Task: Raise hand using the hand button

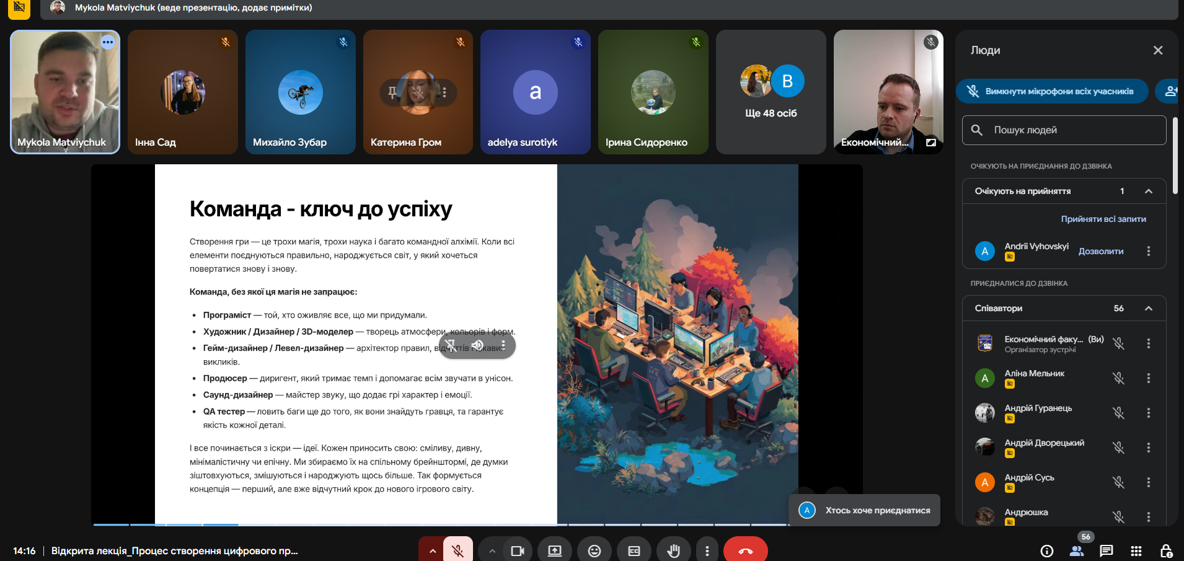Action: tap(673, 550)
